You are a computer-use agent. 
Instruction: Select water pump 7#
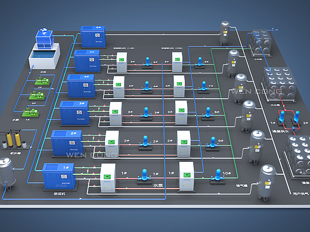click(204, 87)
